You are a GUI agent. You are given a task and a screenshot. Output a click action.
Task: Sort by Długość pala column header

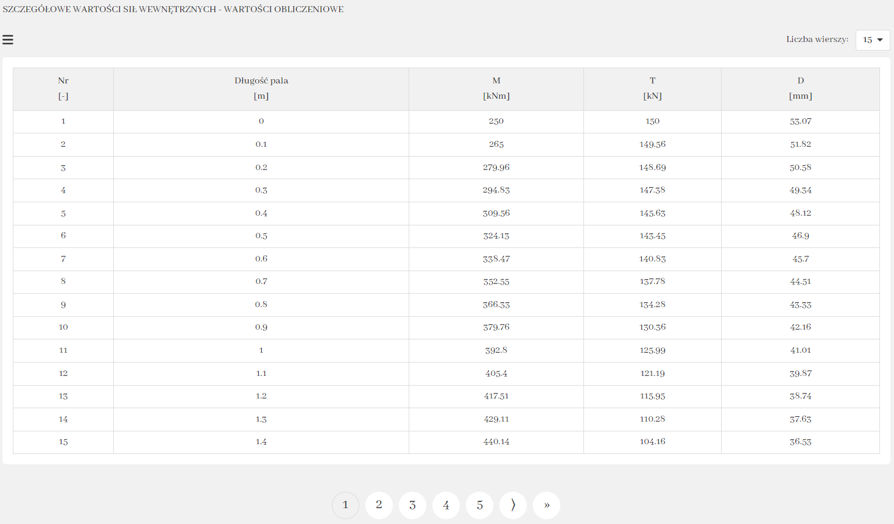pyautogui.click(x=261, y=88)
